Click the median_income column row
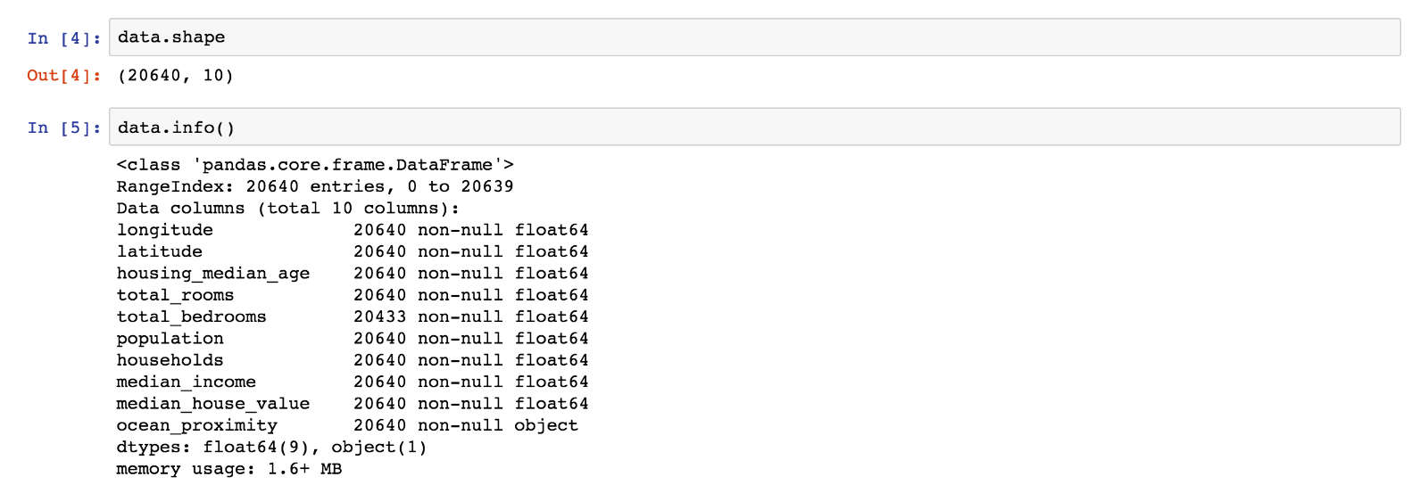Screen dimensions: 1428x493 pyautogui.click(x=352, y=382)
